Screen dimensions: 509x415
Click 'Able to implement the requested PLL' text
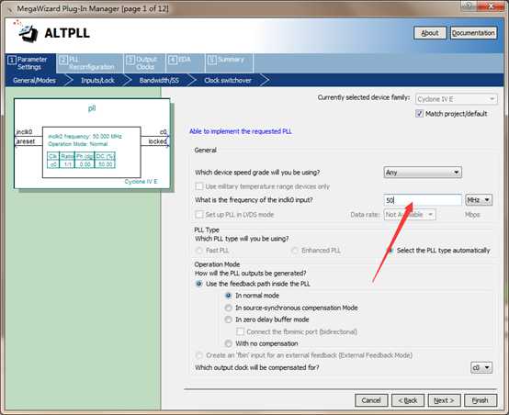click(240, 131)
